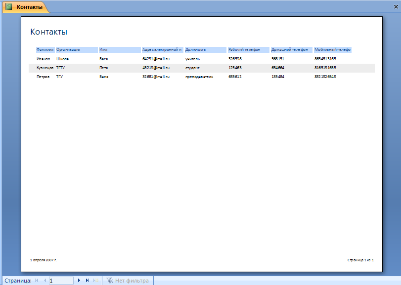Click the Кузнецов surname cell
Viewport: 401px width, 285px height.
(45, 68)
